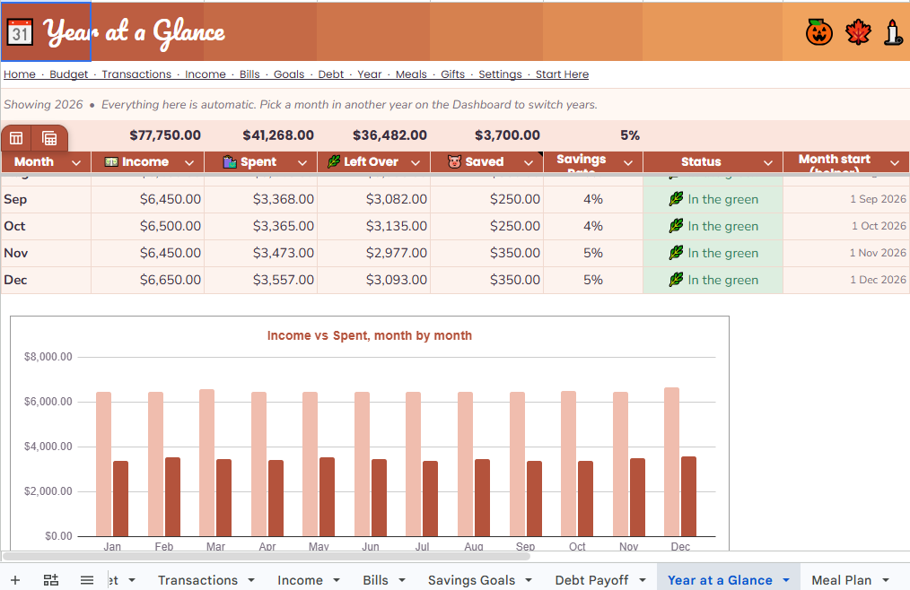
Task: Click the calendar 31 icon in header
Action: [x=20, y=32]
